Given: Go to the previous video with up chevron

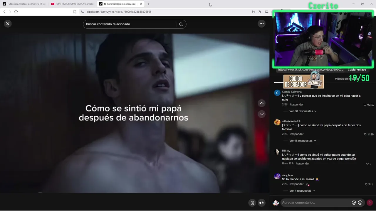Looking at the screenshot, I should pyautogui.click(x=261, y=103).
